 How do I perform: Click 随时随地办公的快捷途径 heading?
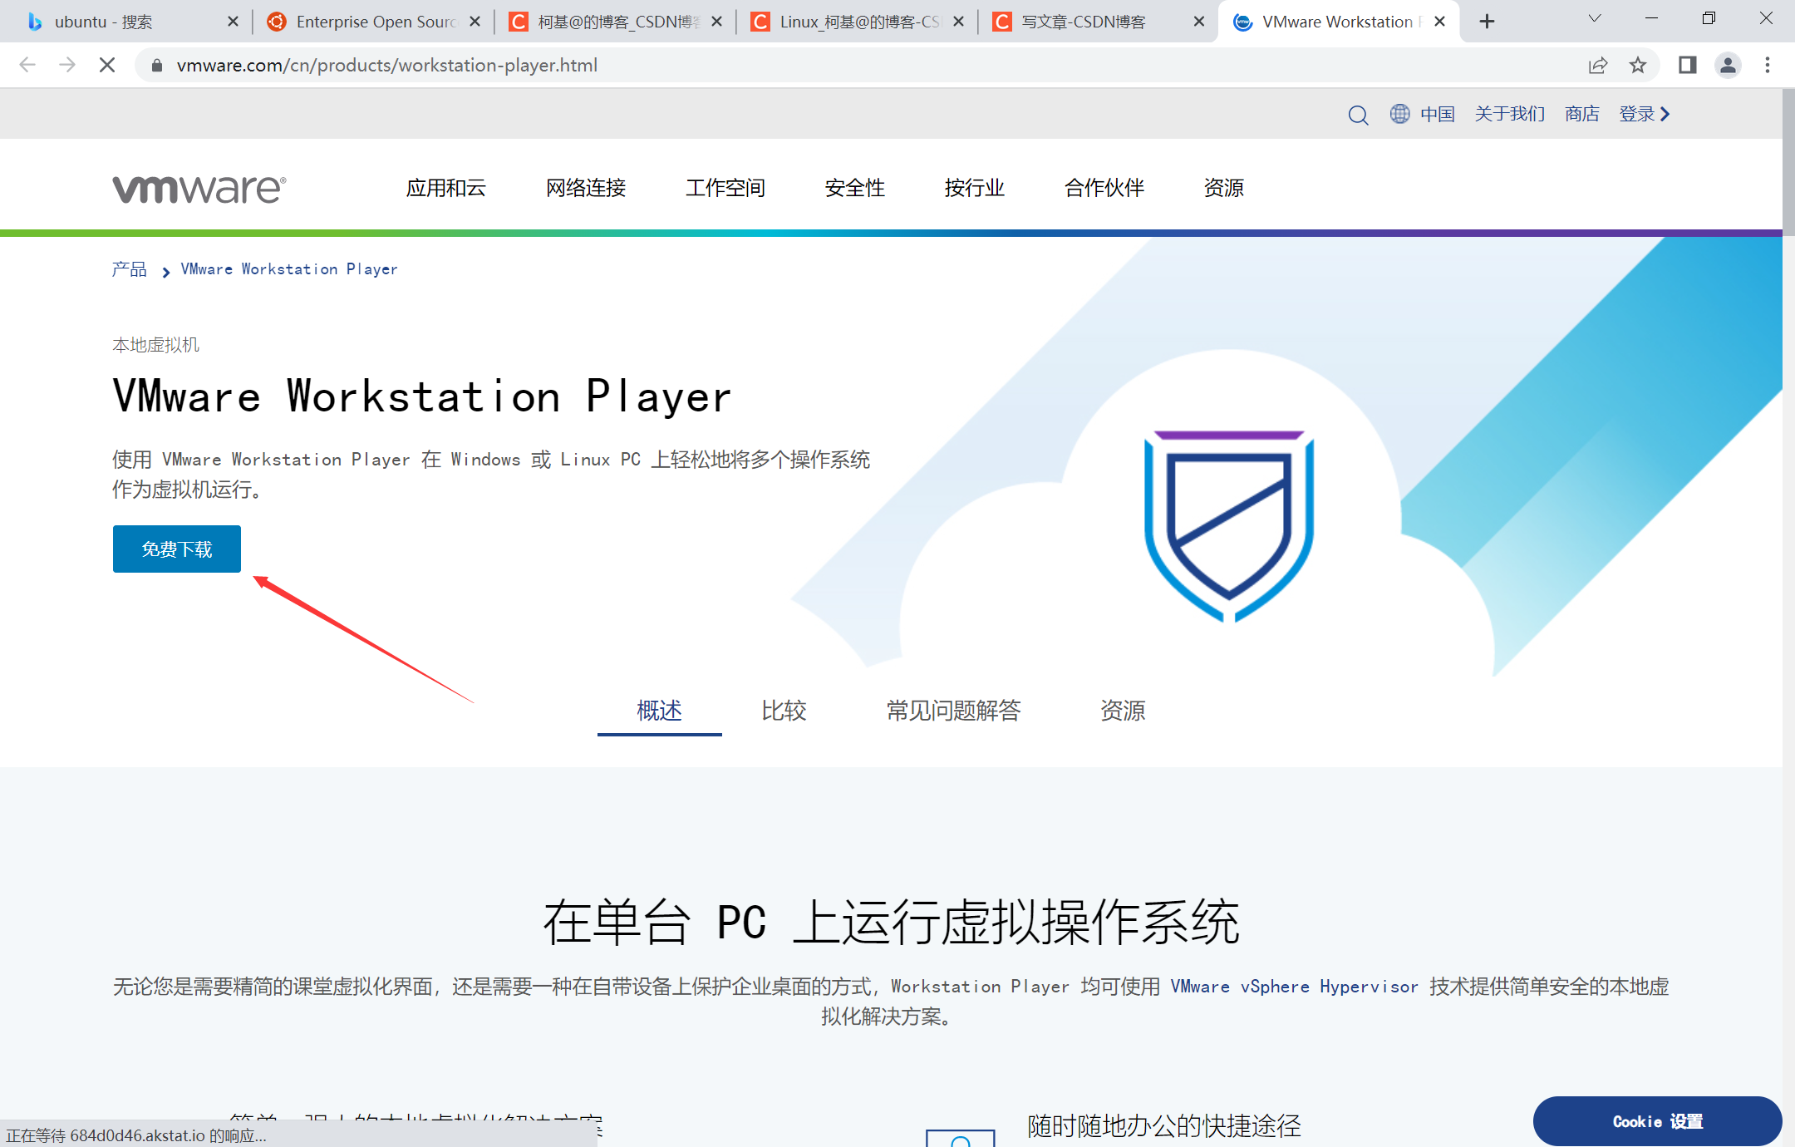click(1164, 1126)
